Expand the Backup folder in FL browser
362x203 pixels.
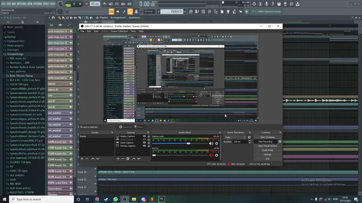[x=10, y=37]
